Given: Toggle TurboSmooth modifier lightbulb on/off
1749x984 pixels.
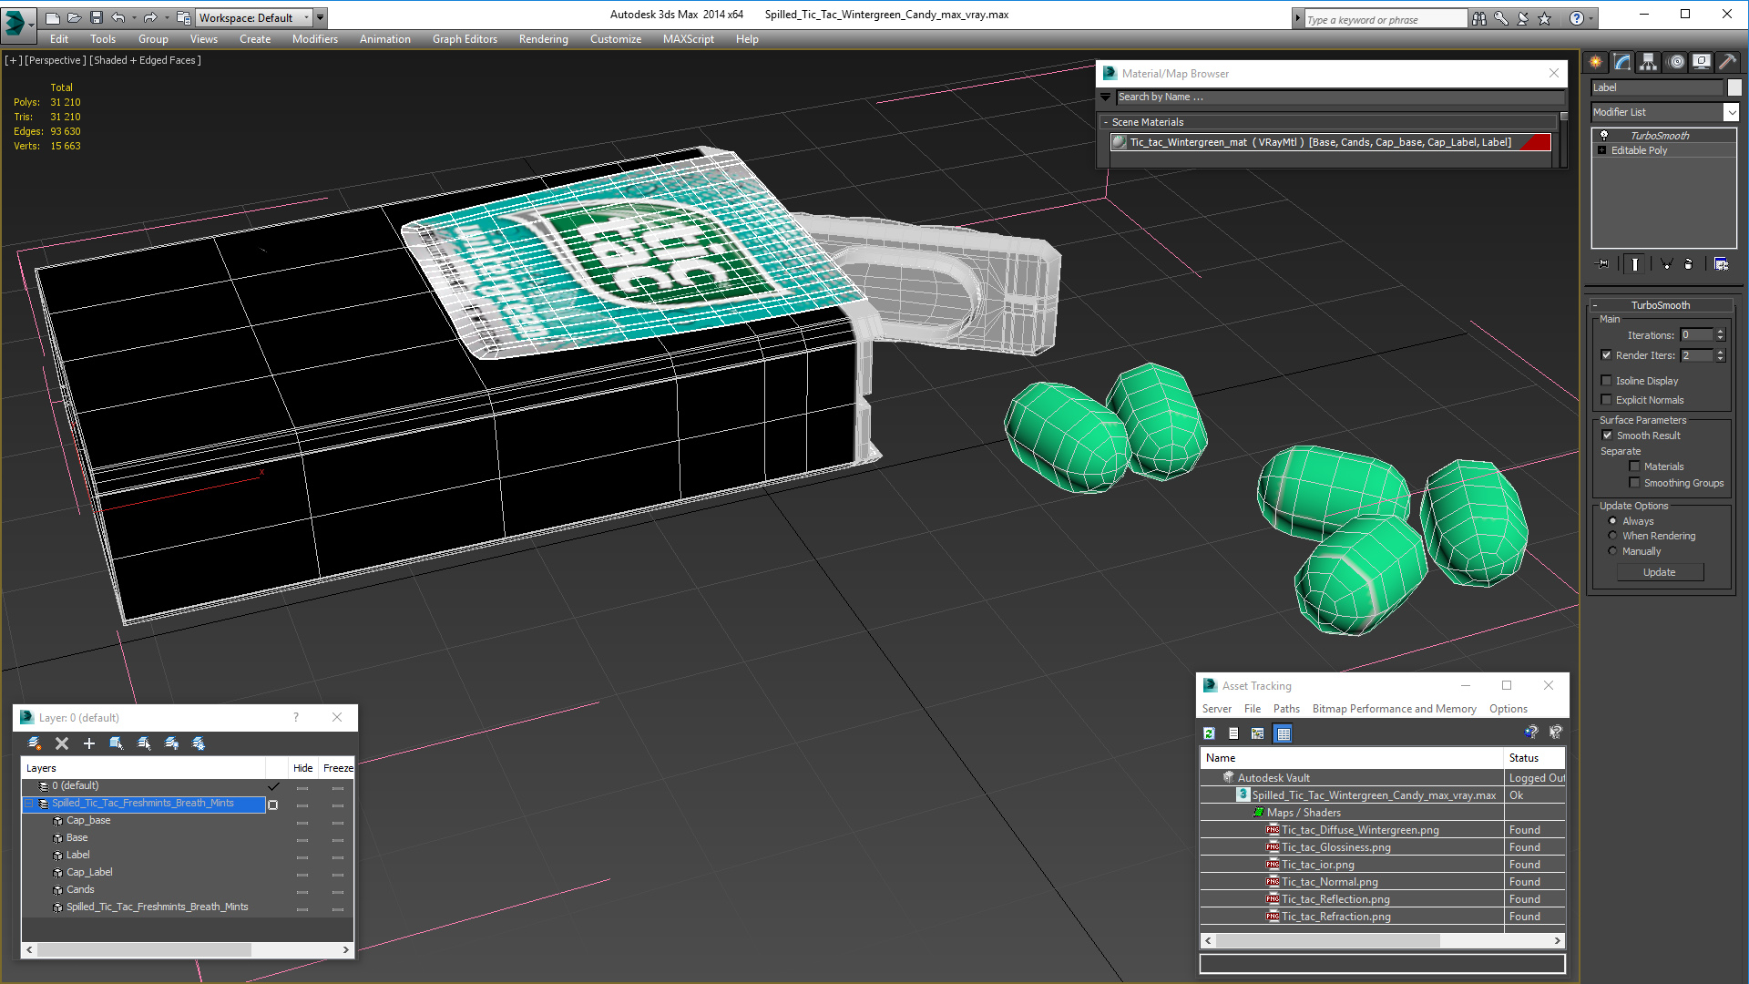Looking at the screenshot, I should pos(1604,135).
